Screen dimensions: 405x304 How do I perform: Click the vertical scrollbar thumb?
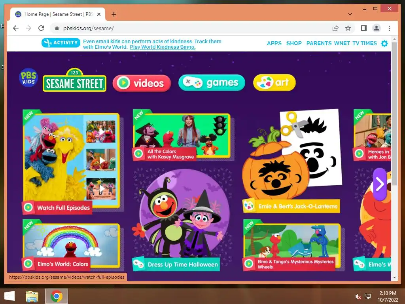coord(394,114)
